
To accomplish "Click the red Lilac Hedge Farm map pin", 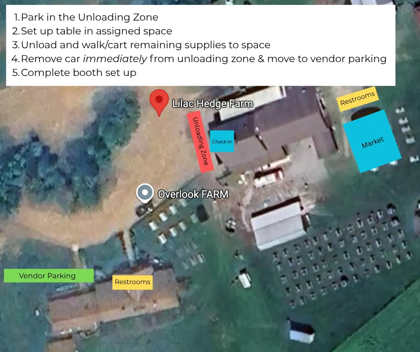I will coord(159,103).
